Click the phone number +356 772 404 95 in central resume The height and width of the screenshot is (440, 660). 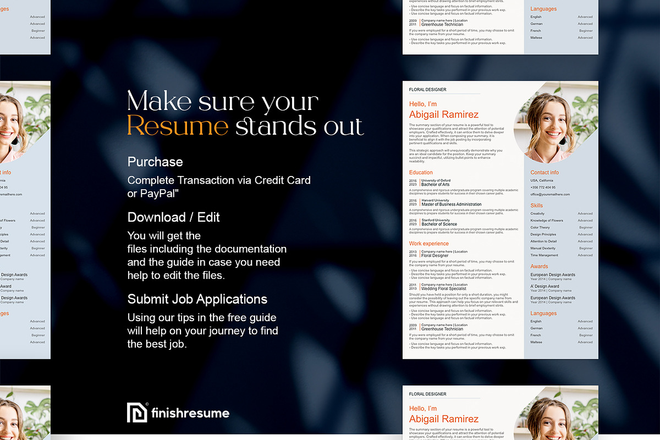[543, 188]
